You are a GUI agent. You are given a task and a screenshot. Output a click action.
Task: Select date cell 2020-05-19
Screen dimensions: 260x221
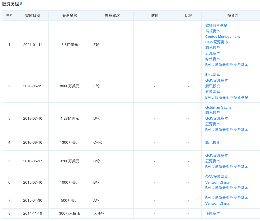33,86
